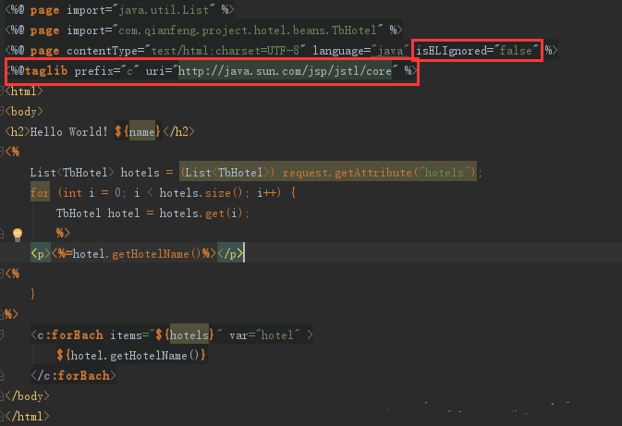Click the items="${hotels}" attribute value
Image resolution: width=622 pixels, height=426 pixels.
[x=186, y=335]
